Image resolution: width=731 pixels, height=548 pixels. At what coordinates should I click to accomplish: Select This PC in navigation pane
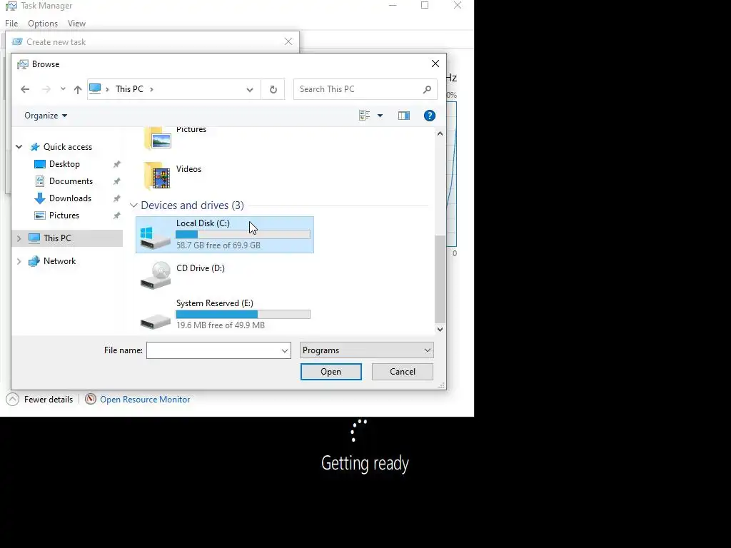(x=57, y=238)
